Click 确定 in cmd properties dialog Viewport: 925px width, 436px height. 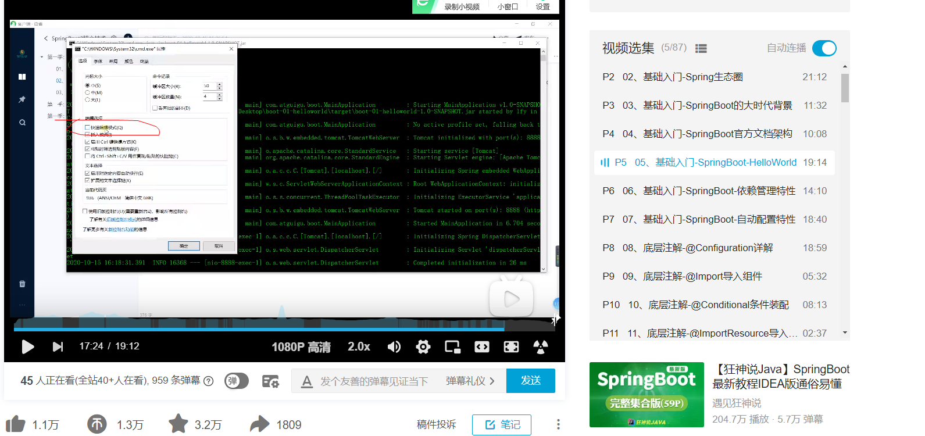(x=184, y=246)
